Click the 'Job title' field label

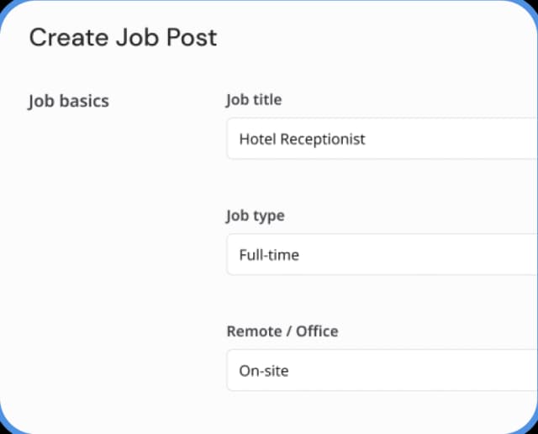click(x=254, y=100)
